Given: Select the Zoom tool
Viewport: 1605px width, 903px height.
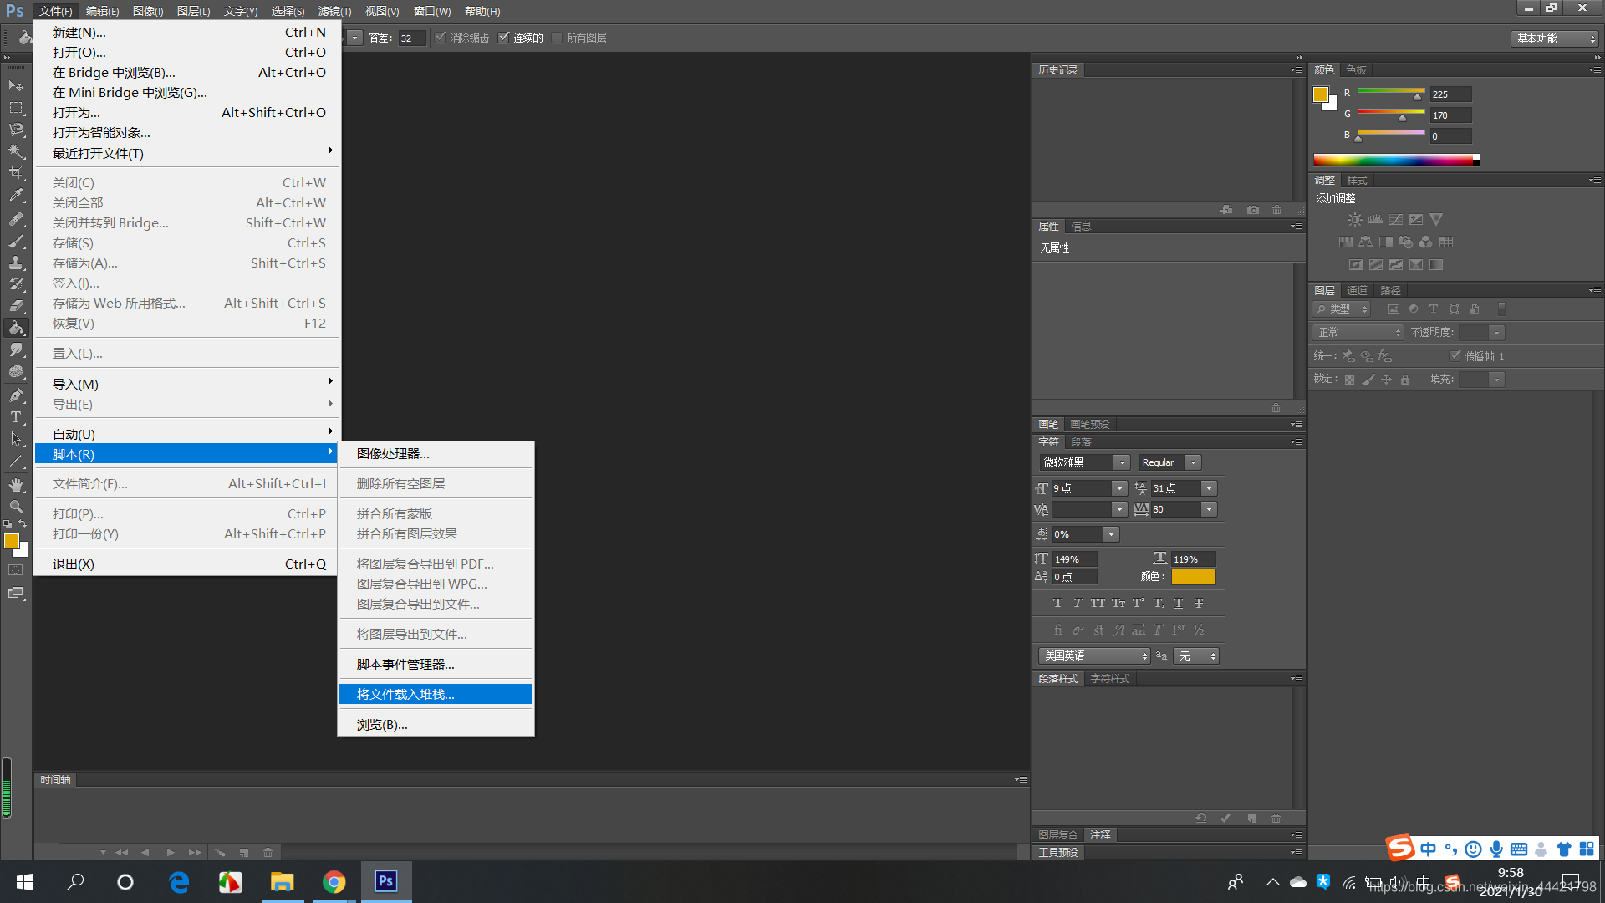Looking at the screenshot, I should [16, 507].
